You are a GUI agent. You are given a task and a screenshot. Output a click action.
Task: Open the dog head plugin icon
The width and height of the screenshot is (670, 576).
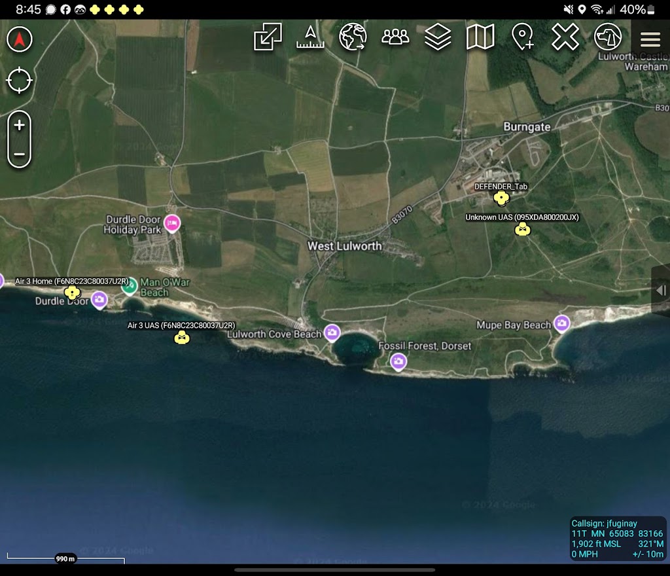(608, 37)
